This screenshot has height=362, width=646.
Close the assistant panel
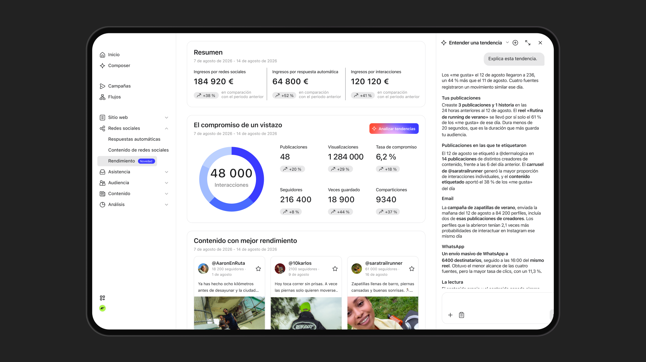pyautogui.click(x=540, y=43)
